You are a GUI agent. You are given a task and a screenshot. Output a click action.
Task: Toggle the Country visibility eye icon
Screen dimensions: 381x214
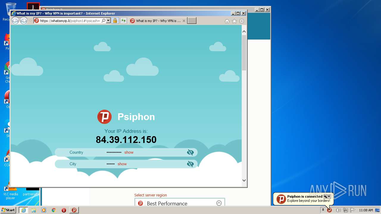(x=190, y=152)
